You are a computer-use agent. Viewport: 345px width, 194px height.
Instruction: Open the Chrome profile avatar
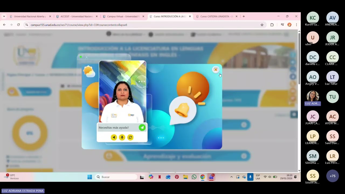click(289, 25)
